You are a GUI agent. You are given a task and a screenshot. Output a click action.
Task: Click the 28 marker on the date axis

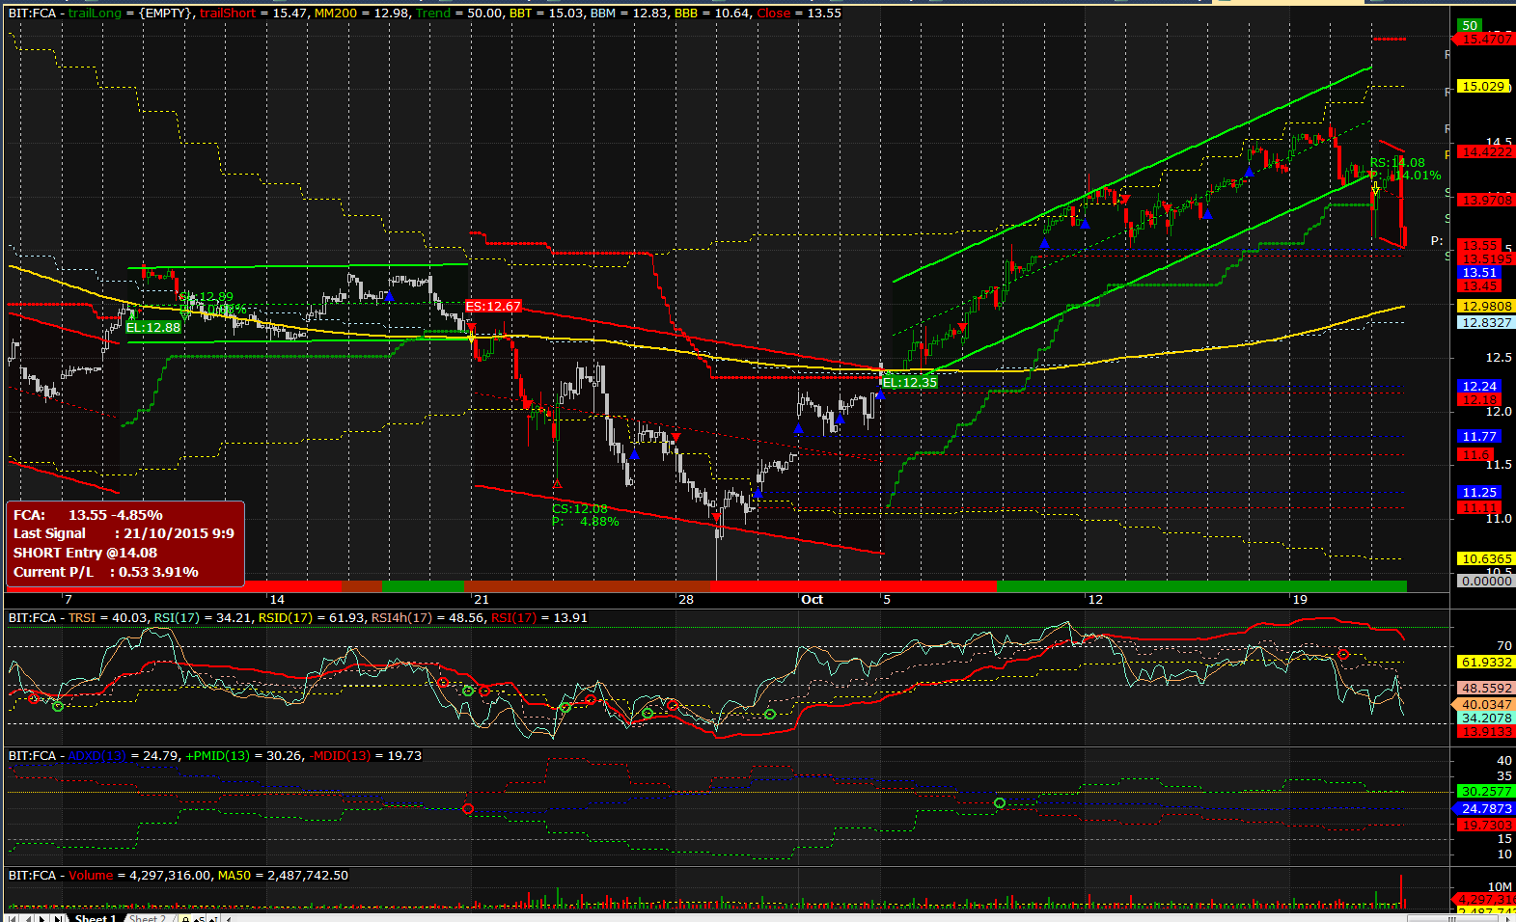[686, 599]
